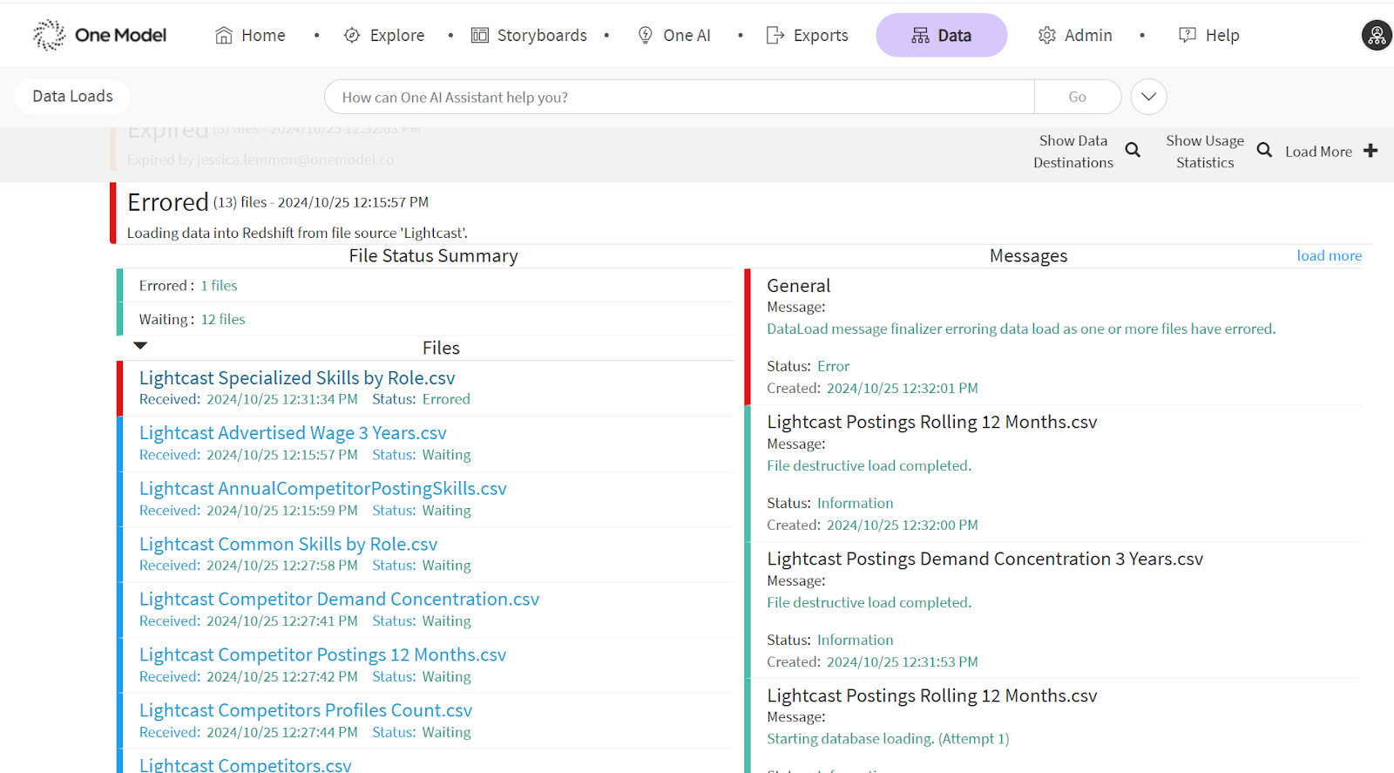Image resolution: width=1394 pixels, height=773 pixels.
Task: Click the Show Data Destinations magnifier icon
Action: point(1133,150)
